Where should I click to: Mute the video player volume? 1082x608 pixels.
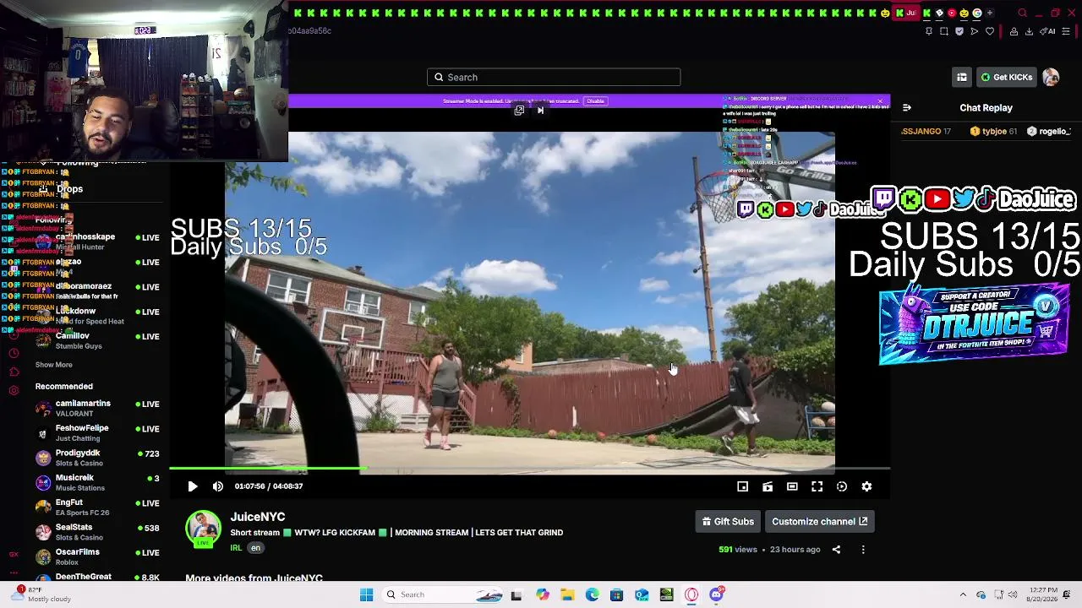(x=218, y=486)
